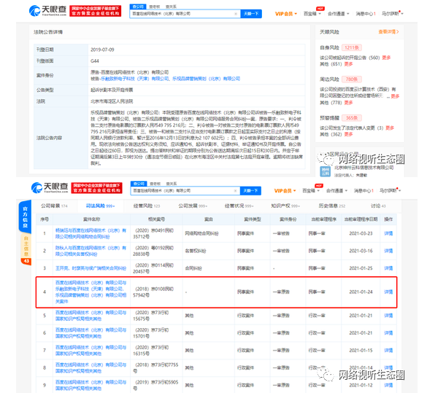Click 详情 for case row 7
The height and width of the screenshot is (401, 427).
click(388, 351)
